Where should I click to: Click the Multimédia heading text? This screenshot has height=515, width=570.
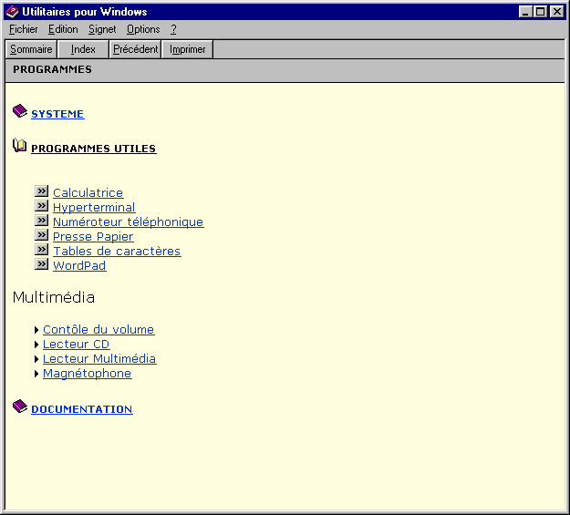click(54, 297)
